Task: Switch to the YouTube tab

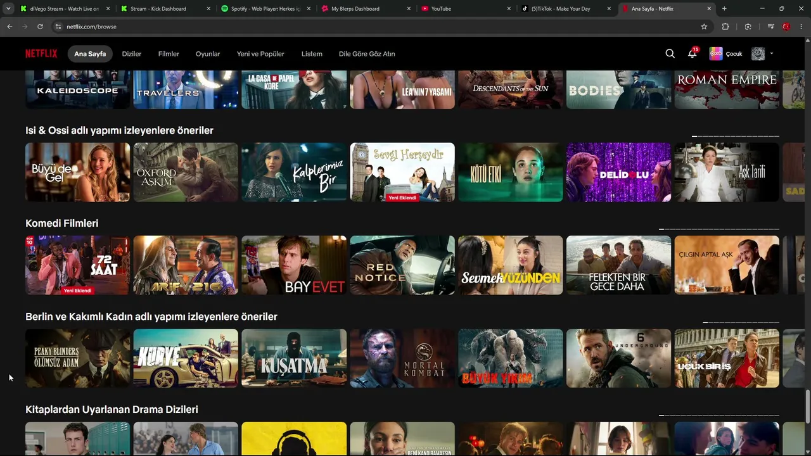Action: tap(464, 9)
